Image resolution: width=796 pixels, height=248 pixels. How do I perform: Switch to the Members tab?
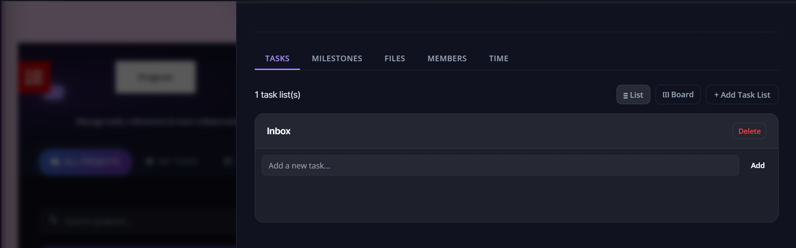click(x=447, y=59)
